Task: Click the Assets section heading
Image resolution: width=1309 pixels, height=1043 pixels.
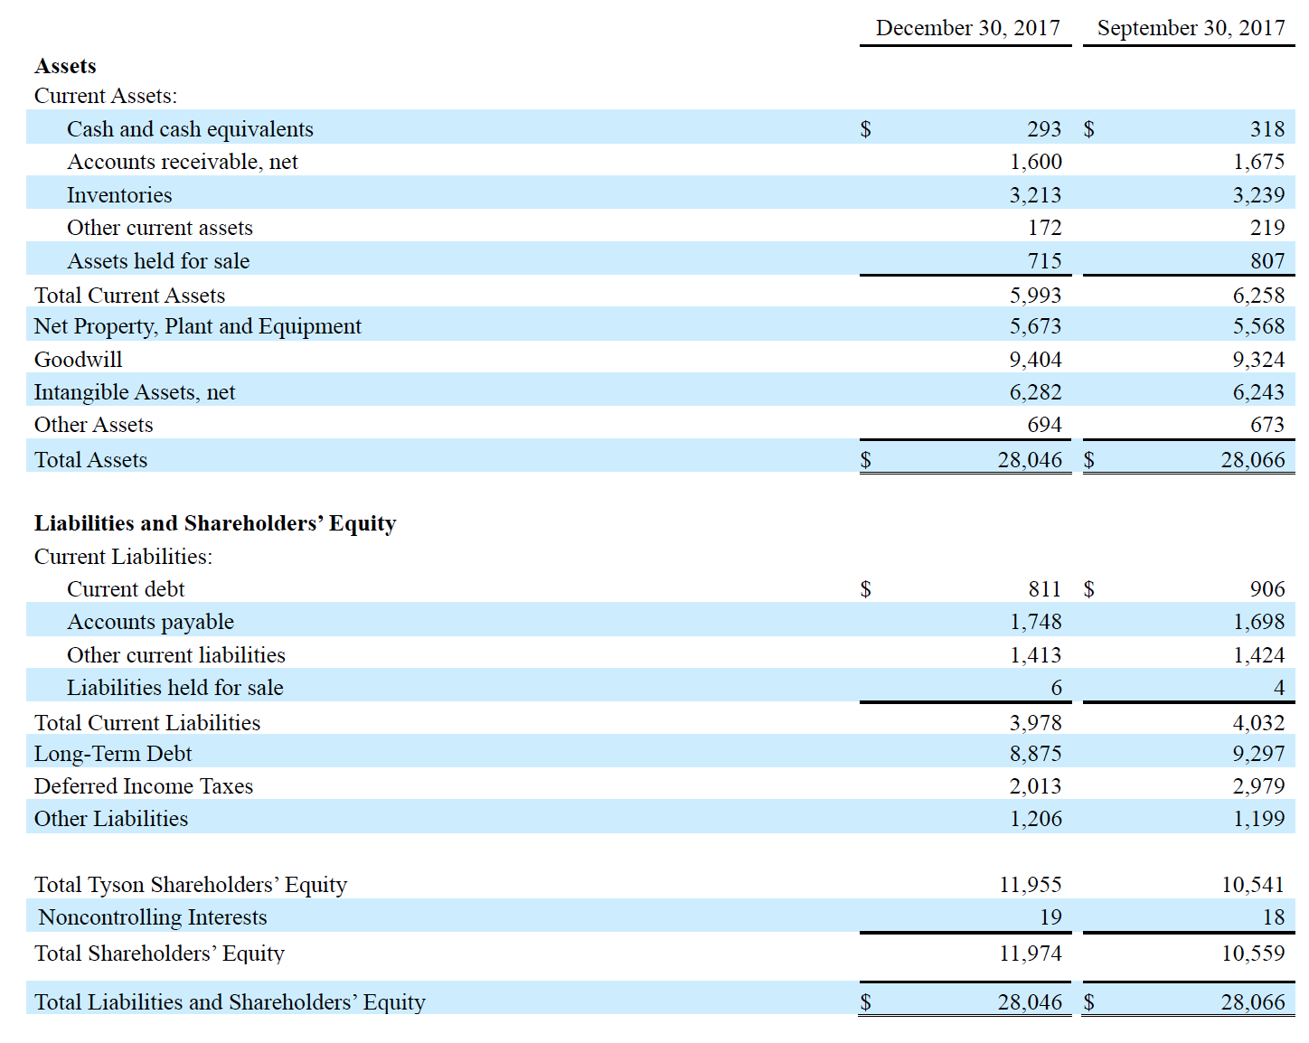Action: [65, 66]
